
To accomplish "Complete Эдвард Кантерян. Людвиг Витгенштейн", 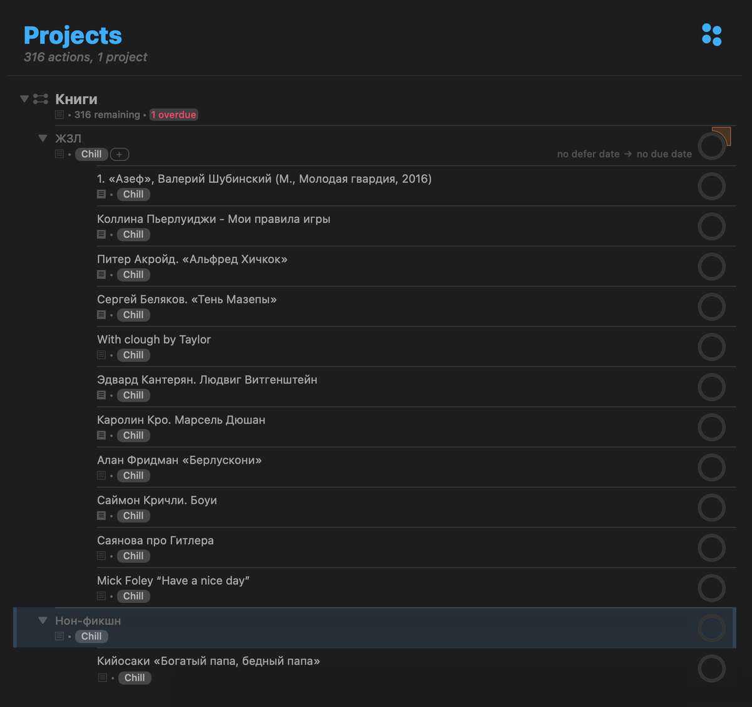I will click(x=712, y=387).
